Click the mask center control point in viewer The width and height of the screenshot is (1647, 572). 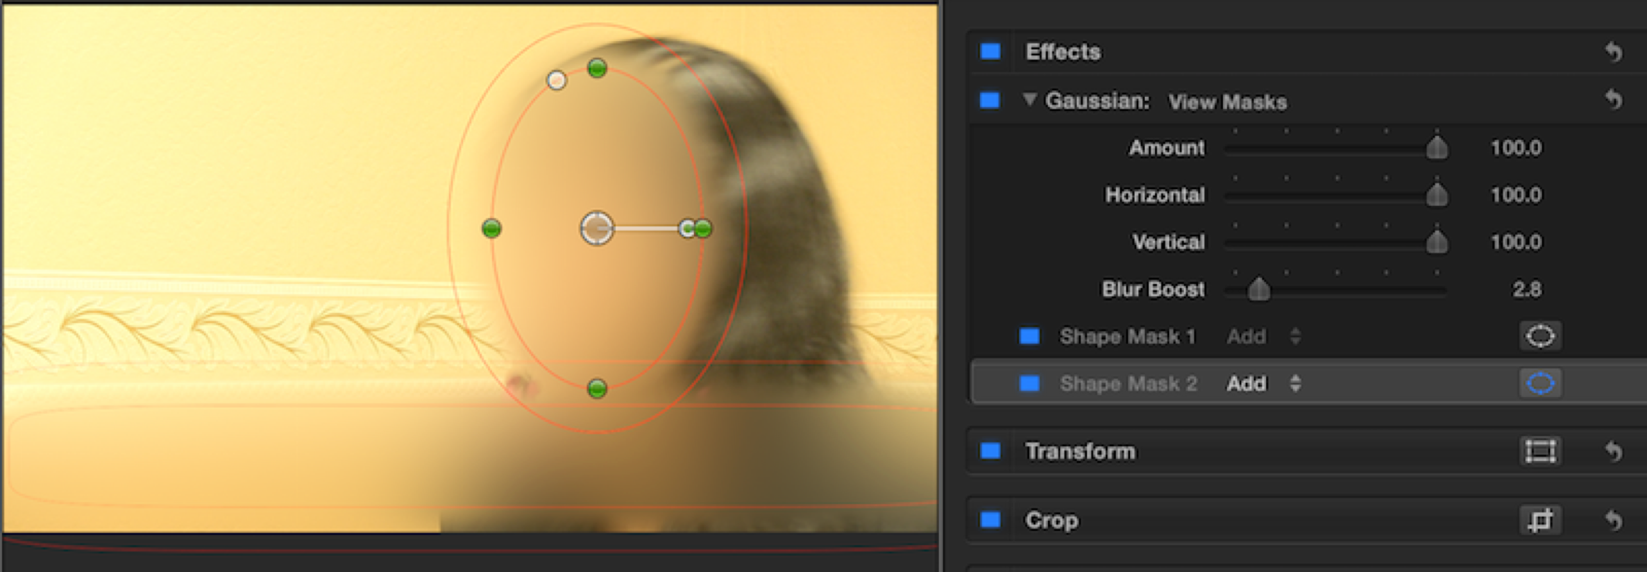[x=596, y=228]
